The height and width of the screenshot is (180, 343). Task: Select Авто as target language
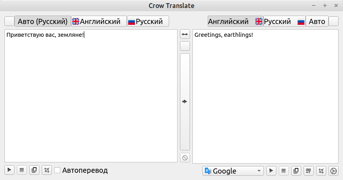click(x=317, y=21)
